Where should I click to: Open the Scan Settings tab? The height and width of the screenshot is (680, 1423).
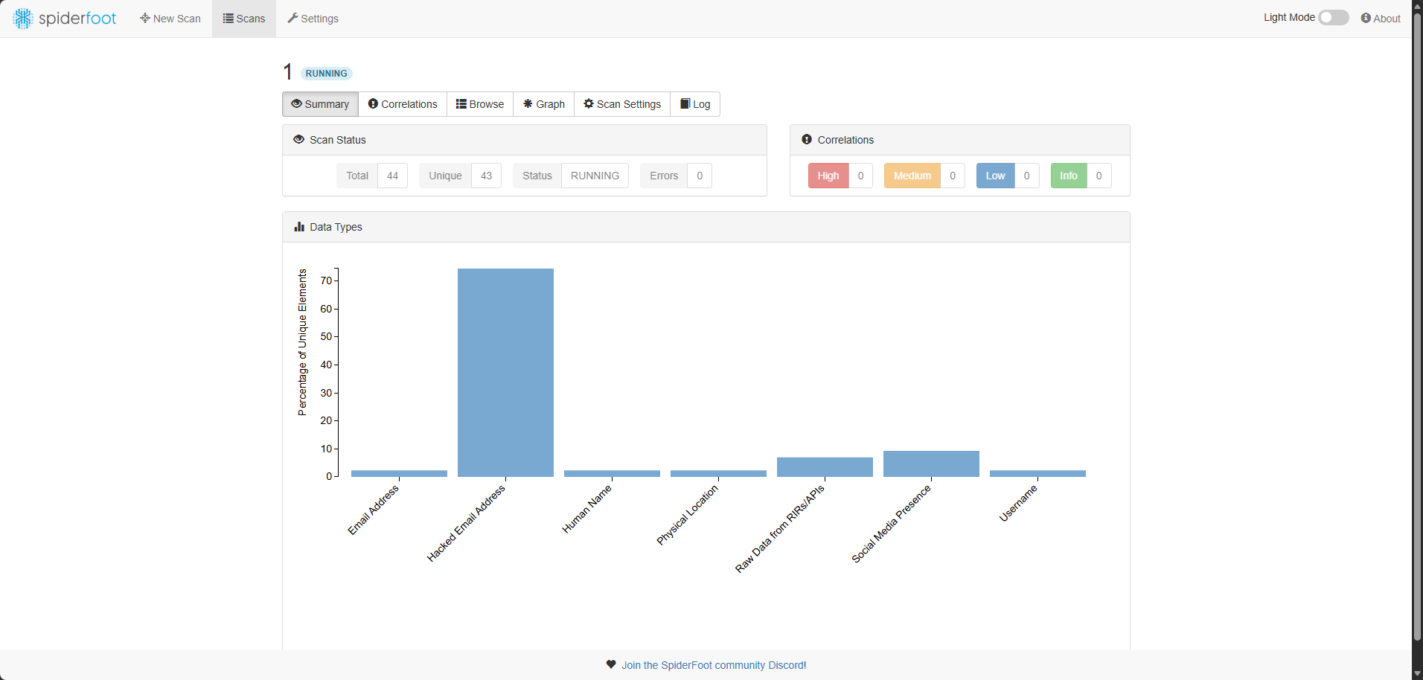click(x=622, y=104)
